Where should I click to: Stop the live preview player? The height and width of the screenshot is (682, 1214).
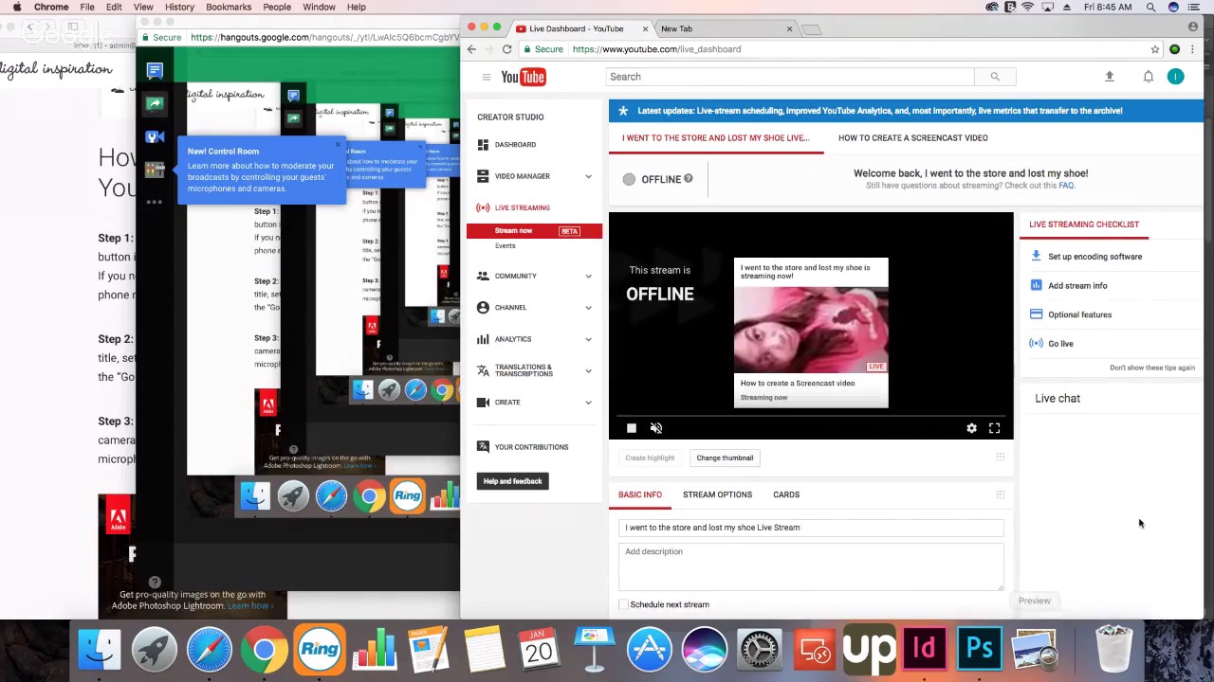(x=632, y=428)
